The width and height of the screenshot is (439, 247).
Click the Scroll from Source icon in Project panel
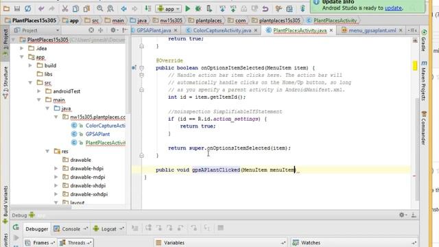pos(91,30)
